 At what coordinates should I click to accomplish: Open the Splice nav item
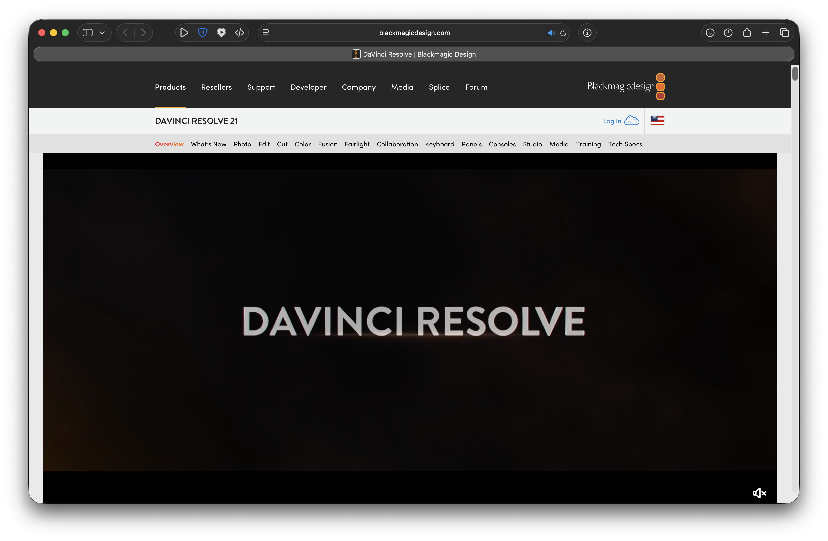coord(439,87)
